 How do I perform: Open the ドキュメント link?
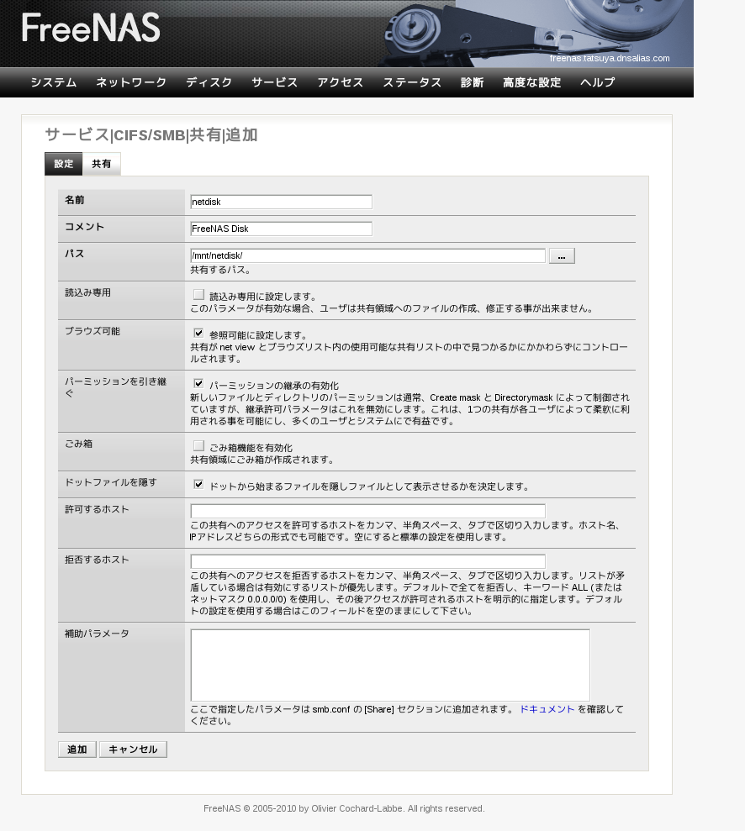coord(547,709)
